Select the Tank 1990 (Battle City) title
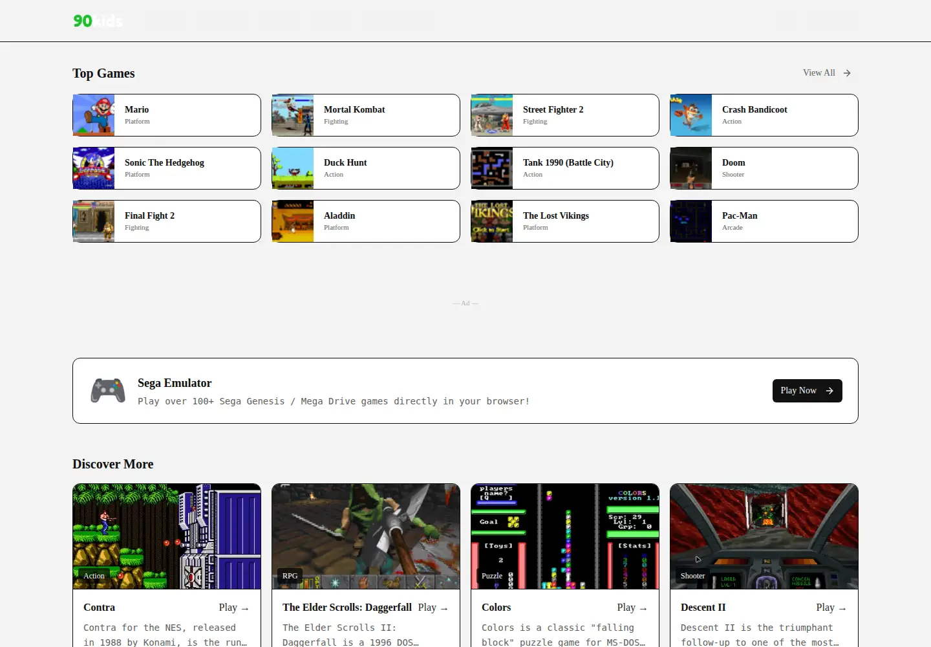The width and height of the screenshot is (931, 647). [x=568, y=163]
